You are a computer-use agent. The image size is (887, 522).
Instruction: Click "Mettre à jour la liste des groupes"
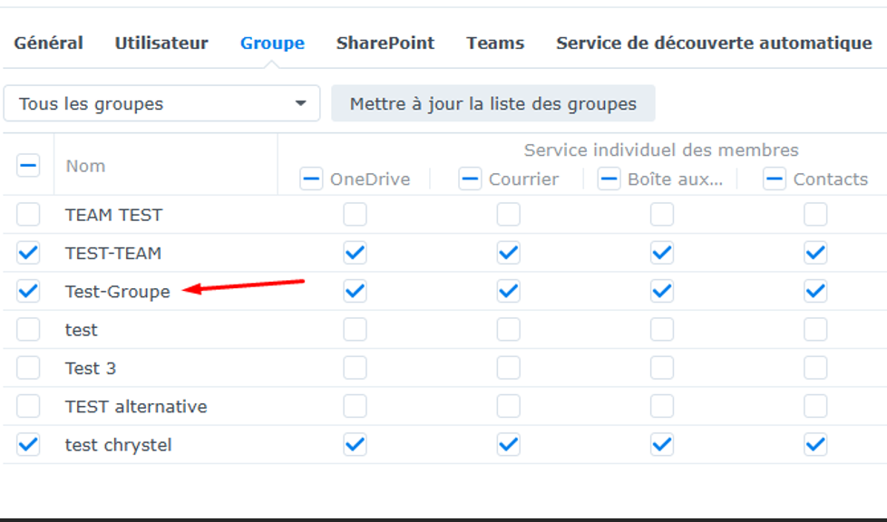pos(492,103)
